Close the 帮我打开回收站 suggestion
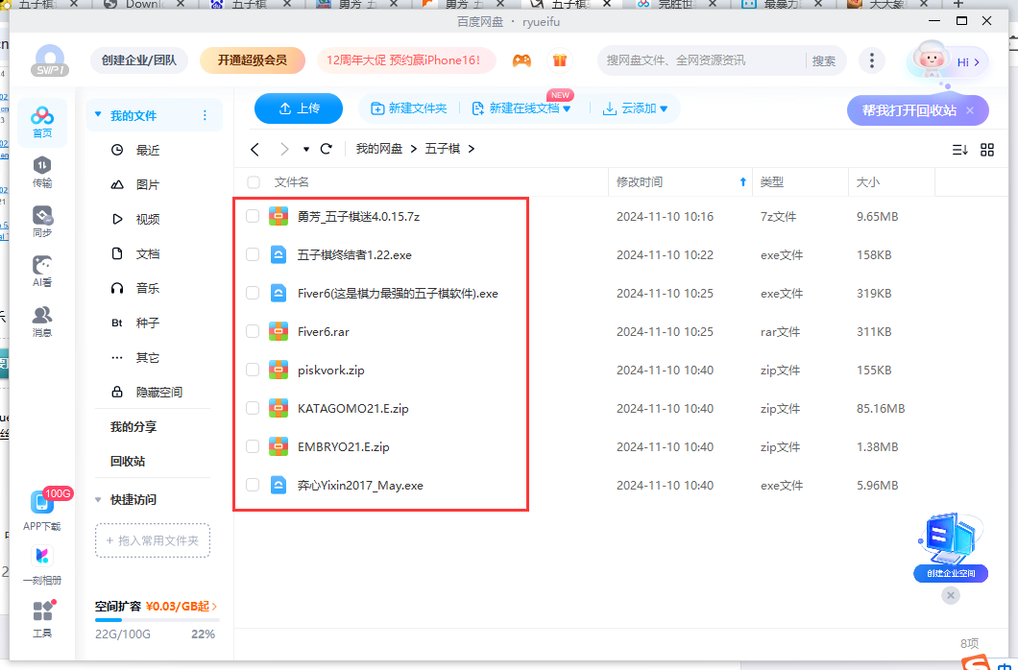 tap(970, 110)
